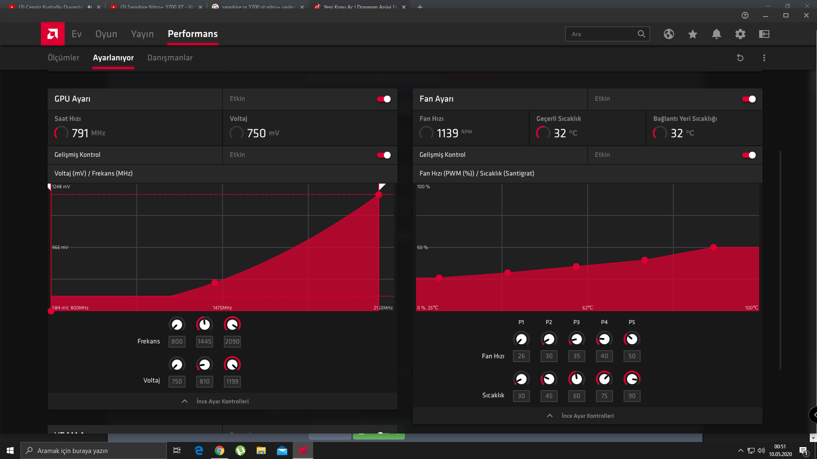Click the 2090 MHz frequency knob
The width and height of the screenshot is (817, 459).
coord(232,325)
